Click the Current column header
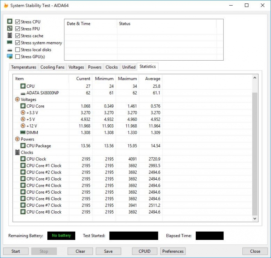The image size is (271, 258). (81, 79)
